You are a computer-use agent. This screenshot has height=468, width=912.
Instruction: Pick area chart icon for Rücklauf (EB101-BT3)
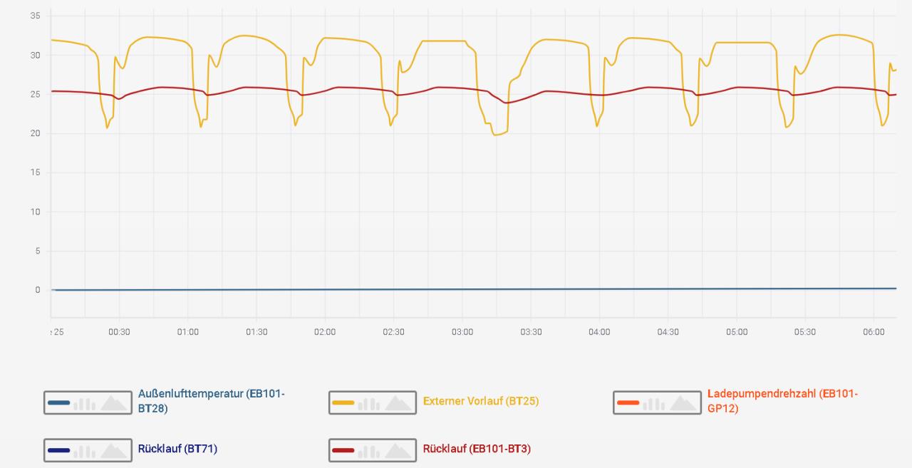399,451
